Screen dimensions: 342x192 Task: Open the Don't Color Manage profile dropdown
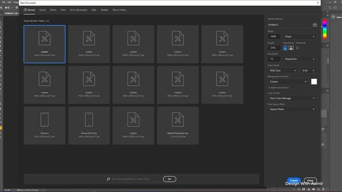point(292,98)
